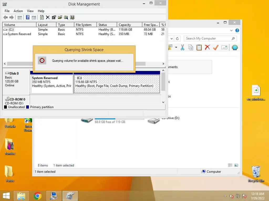Toggle the action pane toolbar icon

click(x=34, y=17)
